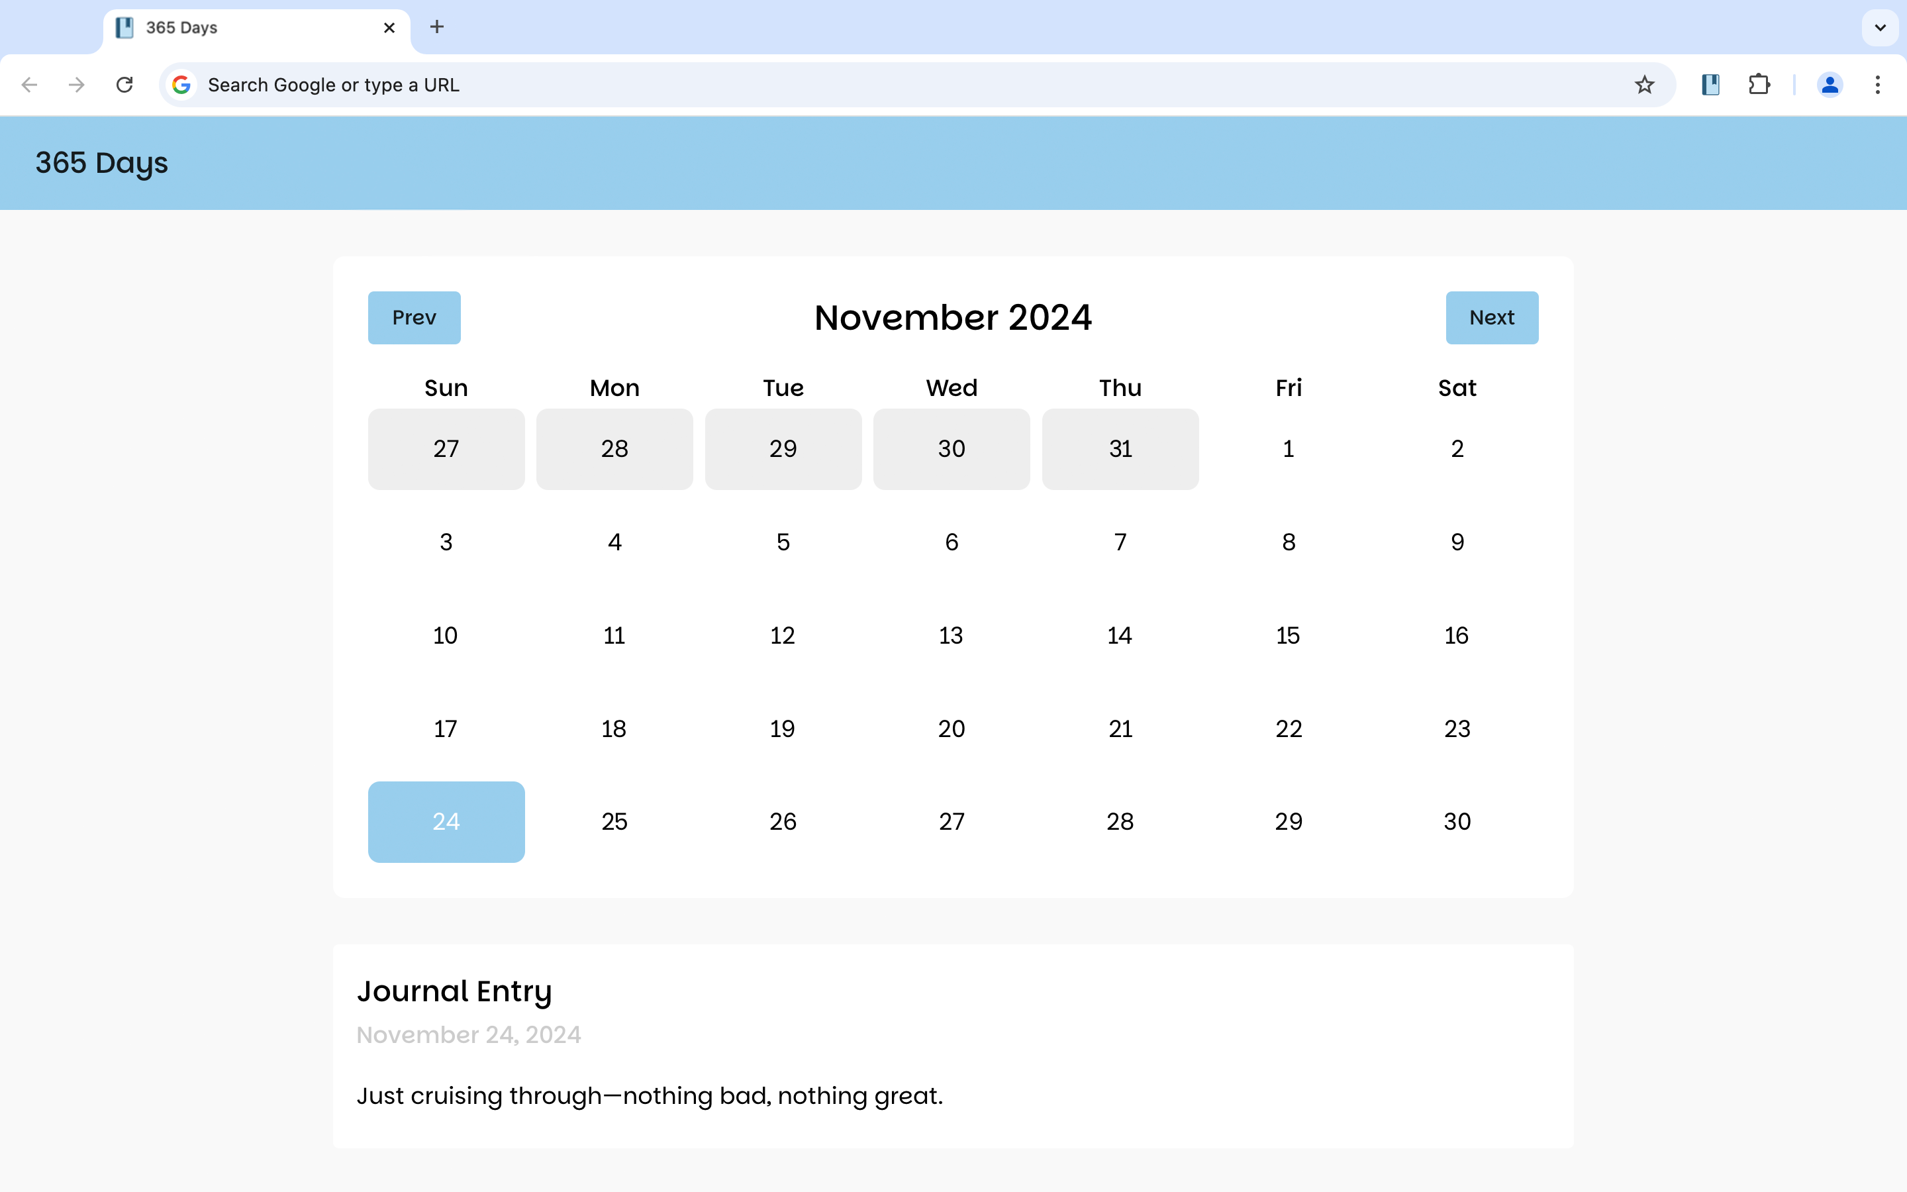Image resolution: width=1907 pixels, height=1192 pixels.
Task: Go to next month with Next
Action: tap(1491, 318)
